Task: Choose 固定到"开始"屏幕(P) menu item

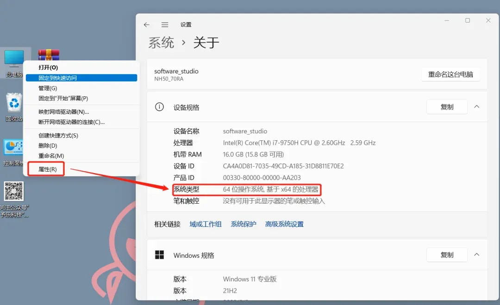Action: click(x=82, y=98)
